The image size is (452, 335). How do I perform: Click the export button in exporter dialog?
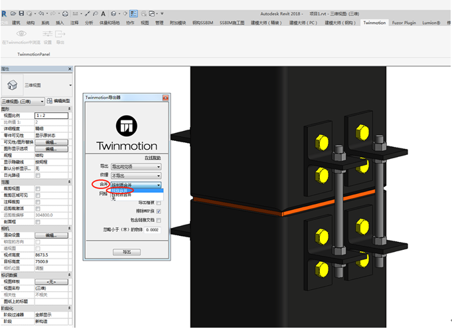(x=127, y=252)
